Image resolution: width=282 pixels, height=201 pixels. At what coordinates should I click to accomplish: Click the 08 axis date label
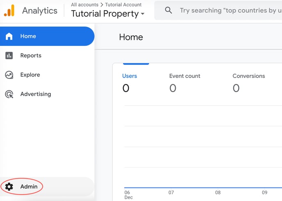point(218,192)
